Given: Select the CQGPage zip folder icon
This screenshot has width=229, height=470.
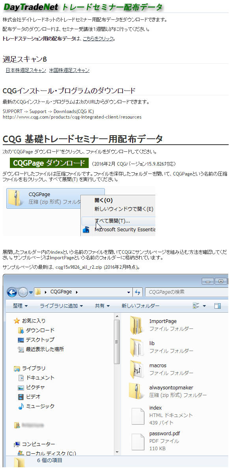Looking at the screenshot, I should click(14, 198).
